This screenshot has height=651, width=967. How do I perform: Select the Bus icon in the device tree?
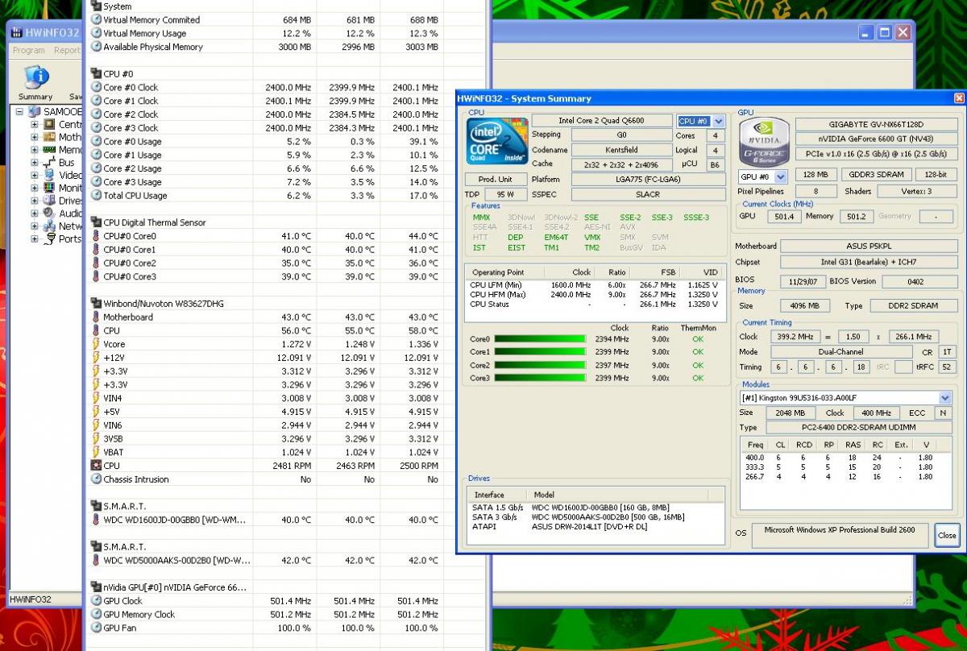coord(50,163)
